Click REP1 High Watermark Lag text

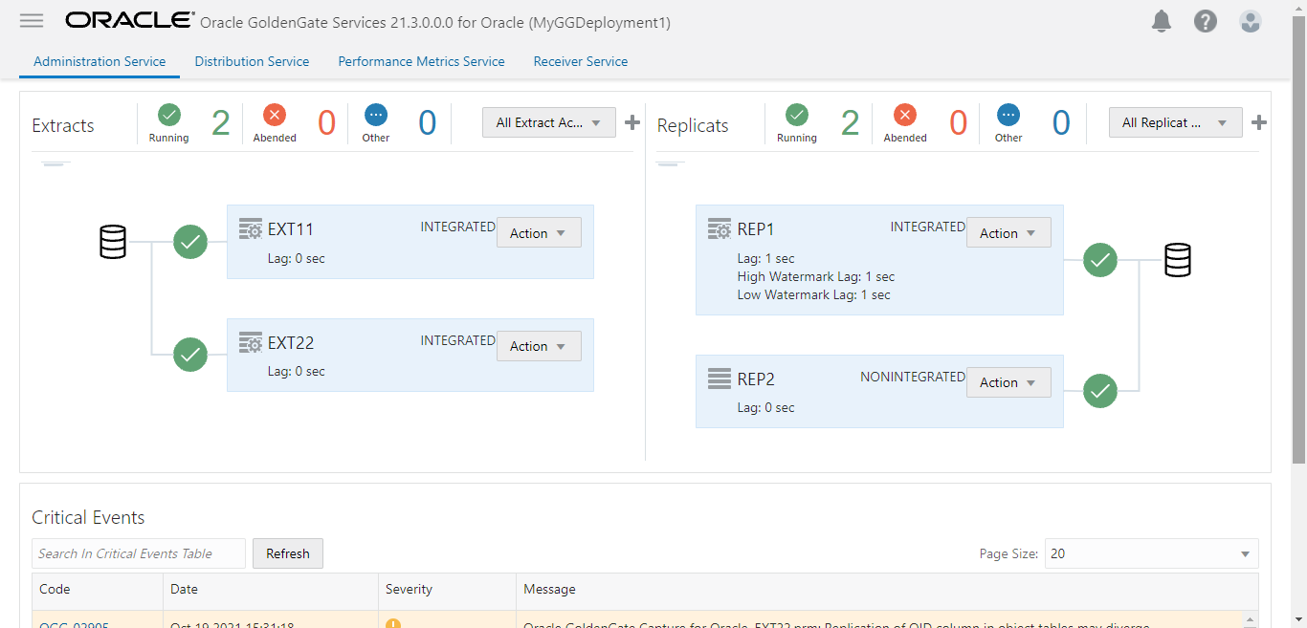pyautogui.click(x=816, y=276)
